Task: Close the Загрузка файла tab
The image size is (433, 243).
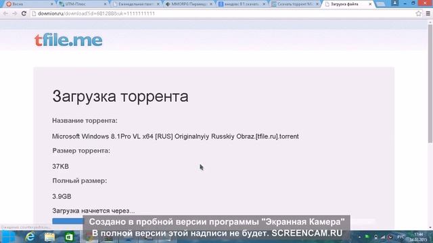Action: [x=370, y=4]
